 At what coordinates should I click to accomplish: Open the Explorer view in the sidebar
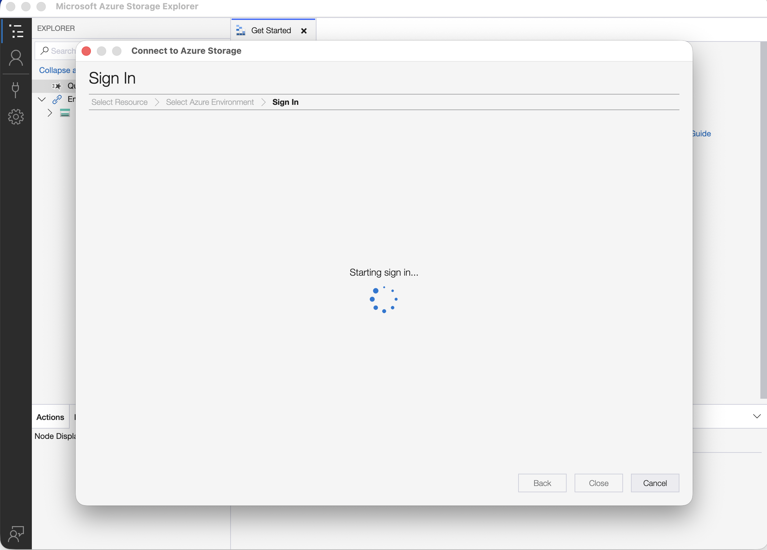[16, 31]
